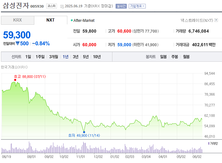Screen dimensions: 222x163
Task: Click the 전일 value 59,800
Action: click(89, 31)
